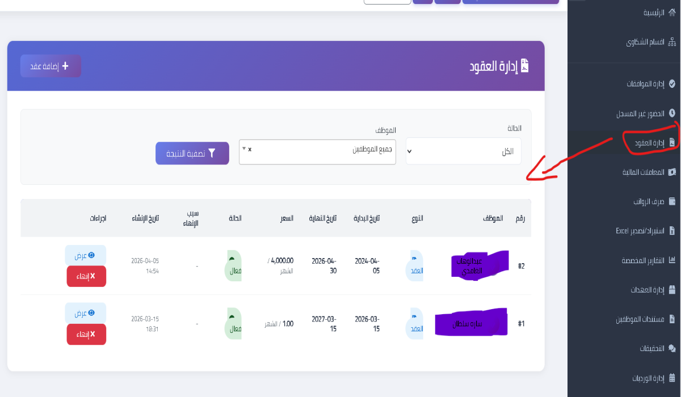Click the chart icon for التقارير المخصصة
This screenshot has height=397, width=681.
coord(672,260)
